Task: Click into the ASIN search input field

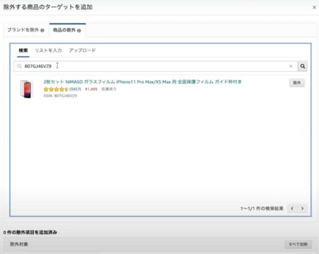Action: (x=150, y=66)
